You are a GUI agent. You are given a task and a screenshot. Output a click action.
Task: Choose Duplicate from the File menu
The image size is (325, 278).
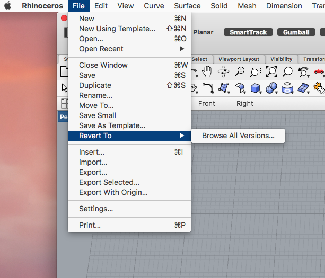[x=129, y=85]
